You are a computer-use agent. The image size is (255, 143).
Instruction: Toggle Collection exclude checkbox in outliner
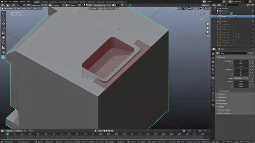(218, 11)
